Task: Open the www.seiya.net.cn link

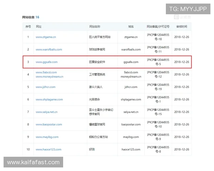Action: pos(46,112)
